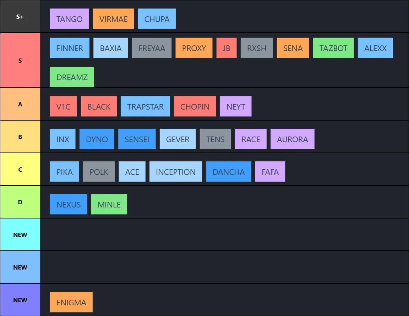Click ENIGMA in the bottom NEW row
Viewport: 409px width, 316px height.
(71, 302)
